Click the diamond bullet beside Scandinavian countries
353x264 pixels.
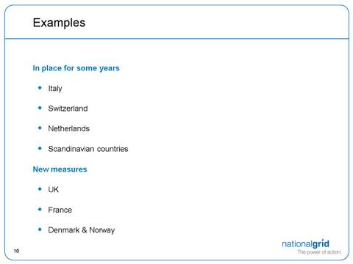pos(40,148)
